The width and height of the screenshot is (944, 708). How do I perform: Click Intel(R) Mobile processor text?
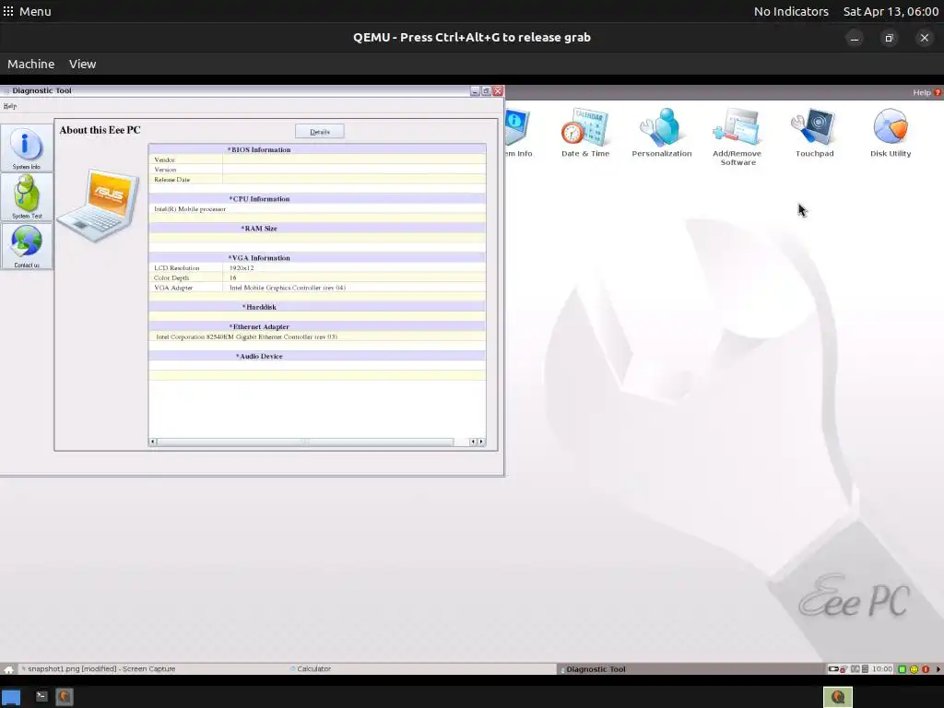(190, 209)
